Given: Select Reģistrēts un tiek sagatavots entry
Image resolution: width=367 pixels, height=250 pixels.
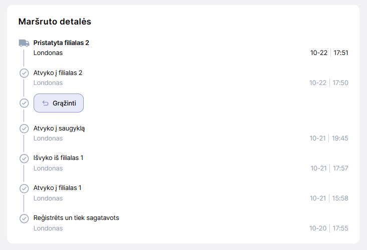Looking at the screenshot, I should click(x=76, y=218).
